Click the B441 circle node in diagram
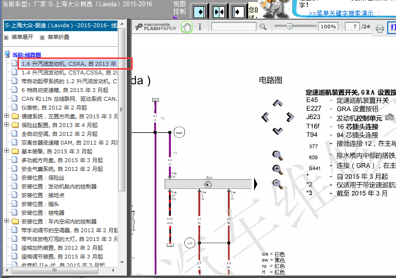 point(179,132)
